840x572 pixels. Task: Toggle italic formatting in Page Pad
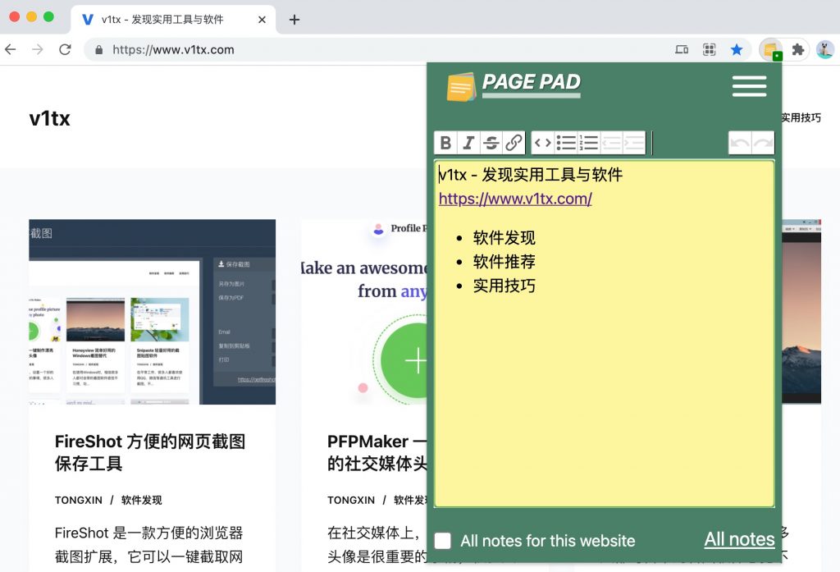tap(468, 143)
